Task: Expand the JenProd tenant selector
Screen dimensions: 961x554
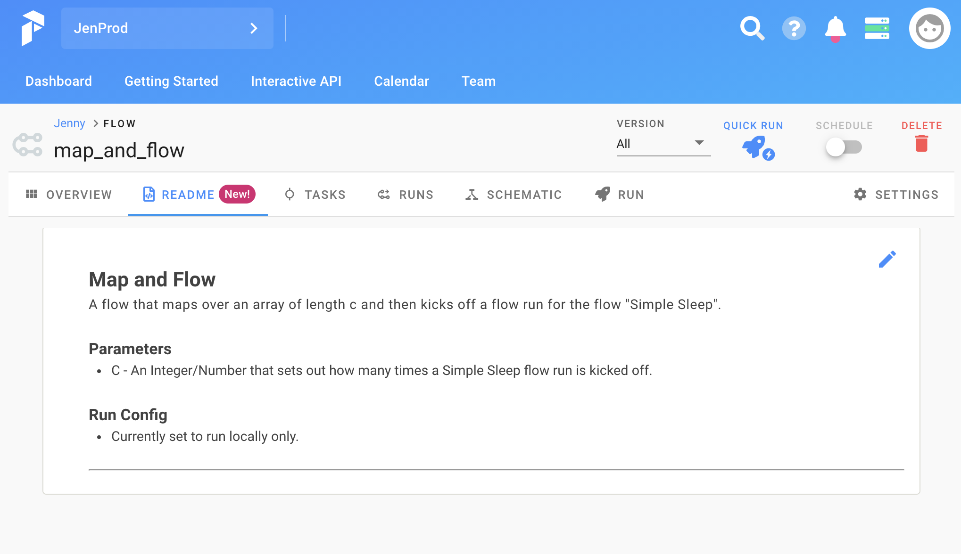Action: [x=167, y=28]
